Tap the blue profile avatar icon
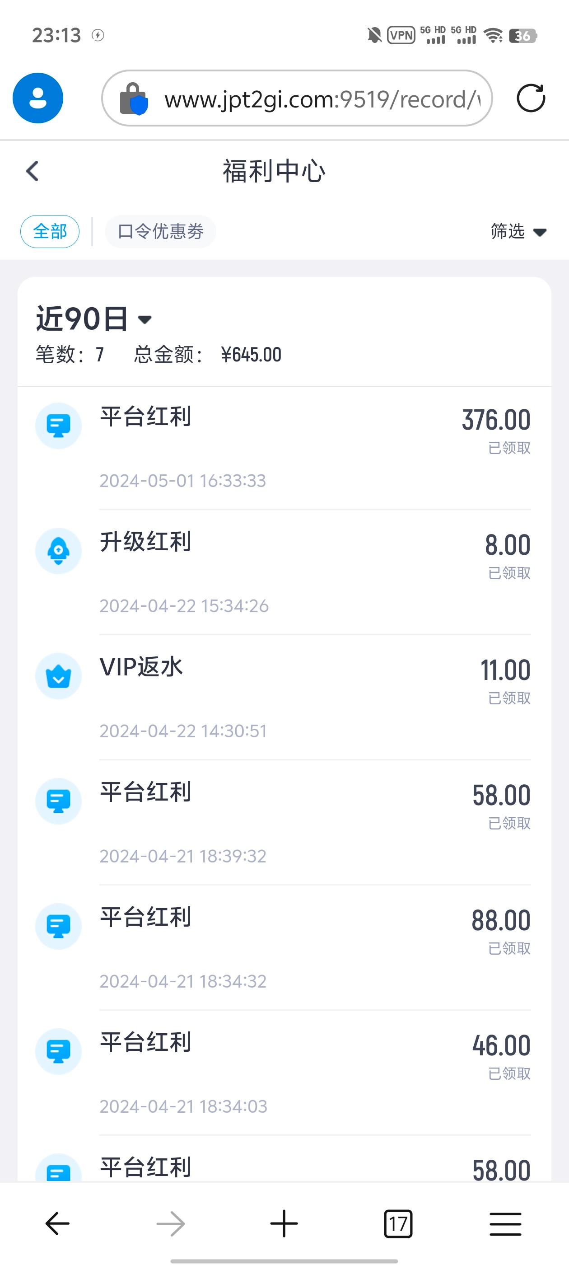569x1265 pixels. (38, 98)
